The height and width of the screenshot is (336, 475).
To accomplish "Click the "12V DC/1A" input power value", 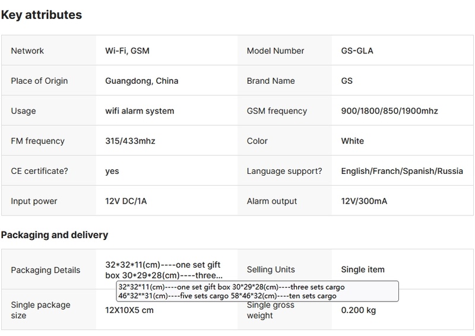I will (x=126, y=201).
